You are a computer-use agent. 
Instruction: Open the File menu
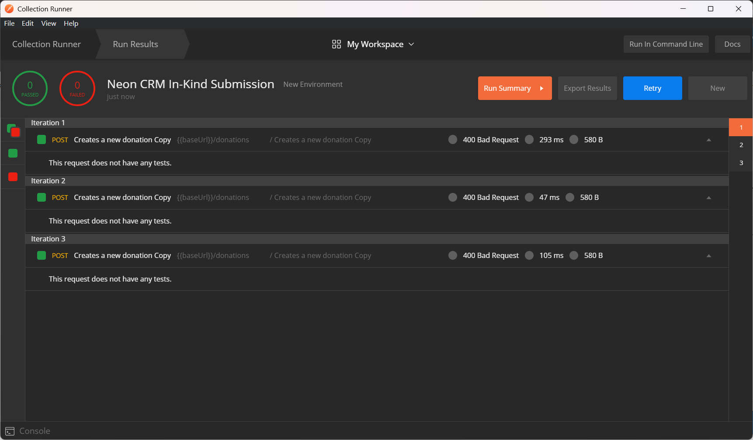click(x=9, y=24)
